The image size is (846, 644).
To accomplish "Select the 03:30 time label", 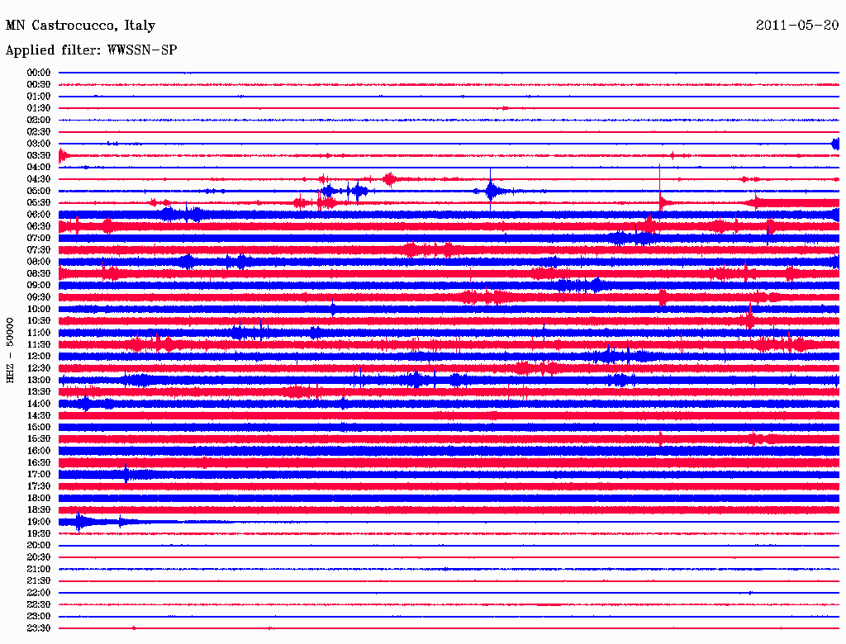I will click(38, 155).
